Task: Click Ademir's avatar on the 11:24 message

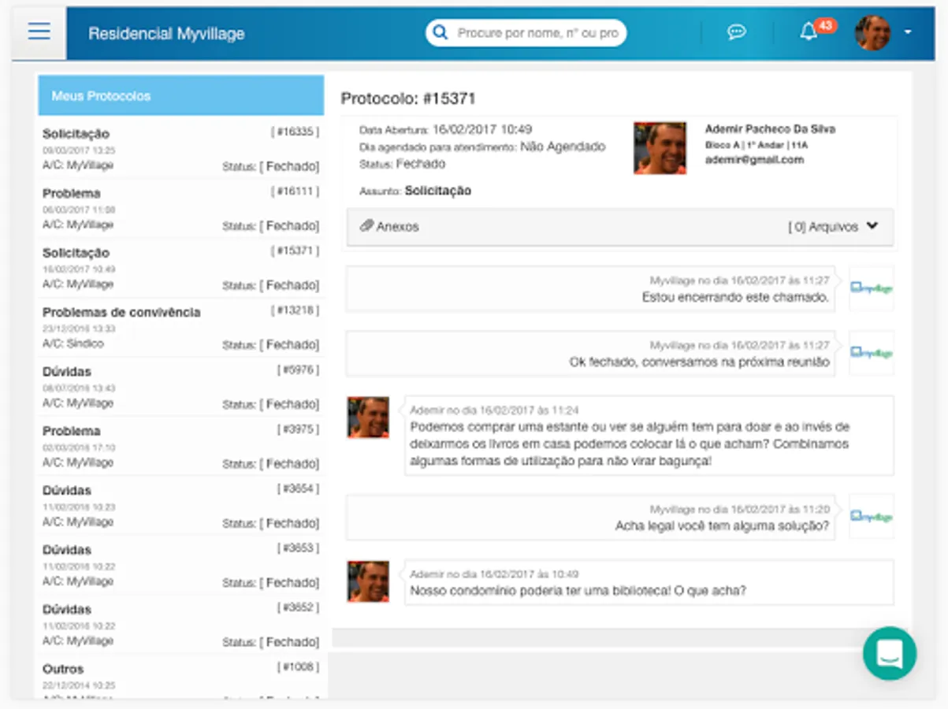Action: (369, 418)
